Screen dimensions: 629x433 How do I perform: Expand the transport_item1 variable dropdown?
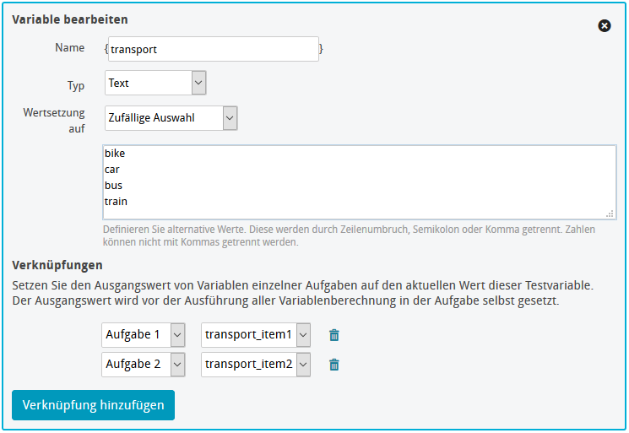[x=256, y=335]
